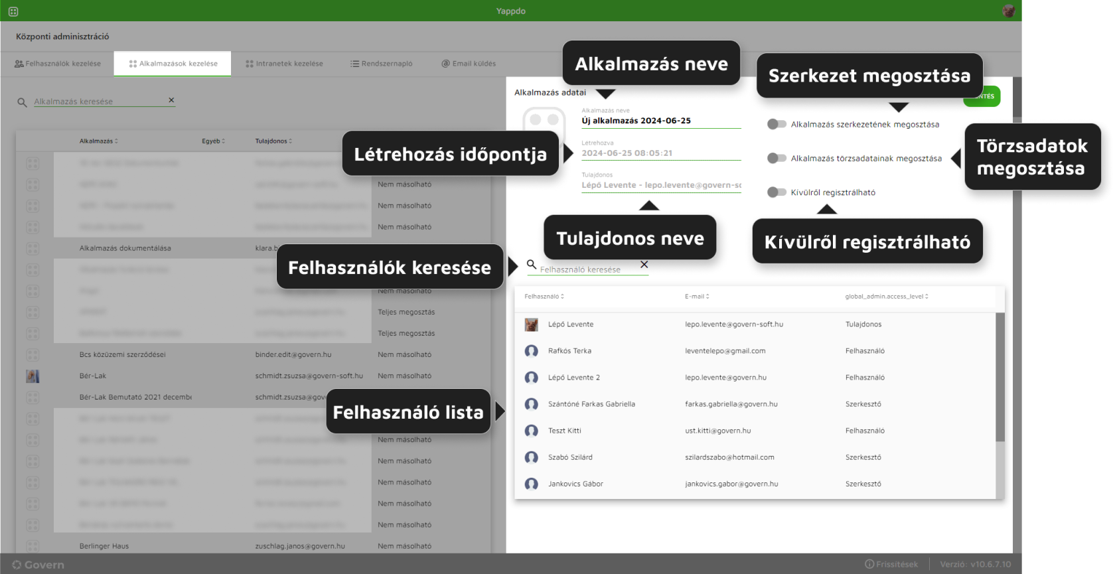Click Felhasználó role of Teszt Kitti
This screenshot has height=574, width=1115.
click(x=865, y=431)
